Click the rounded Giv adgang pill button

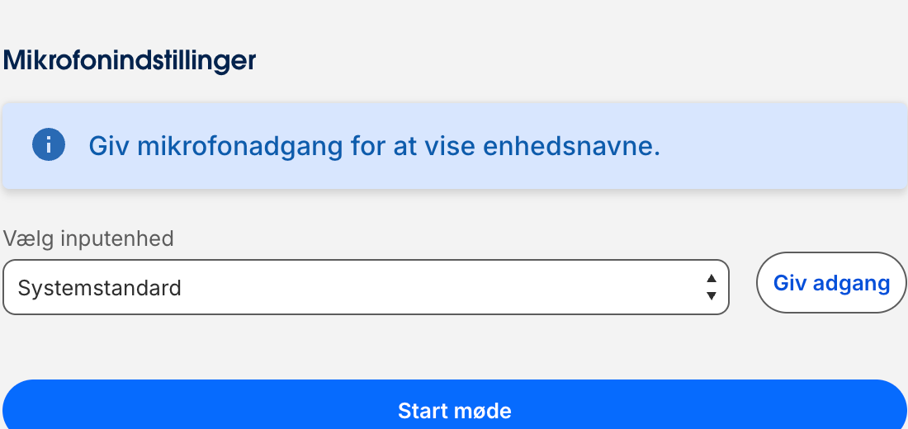click(831, 283)
